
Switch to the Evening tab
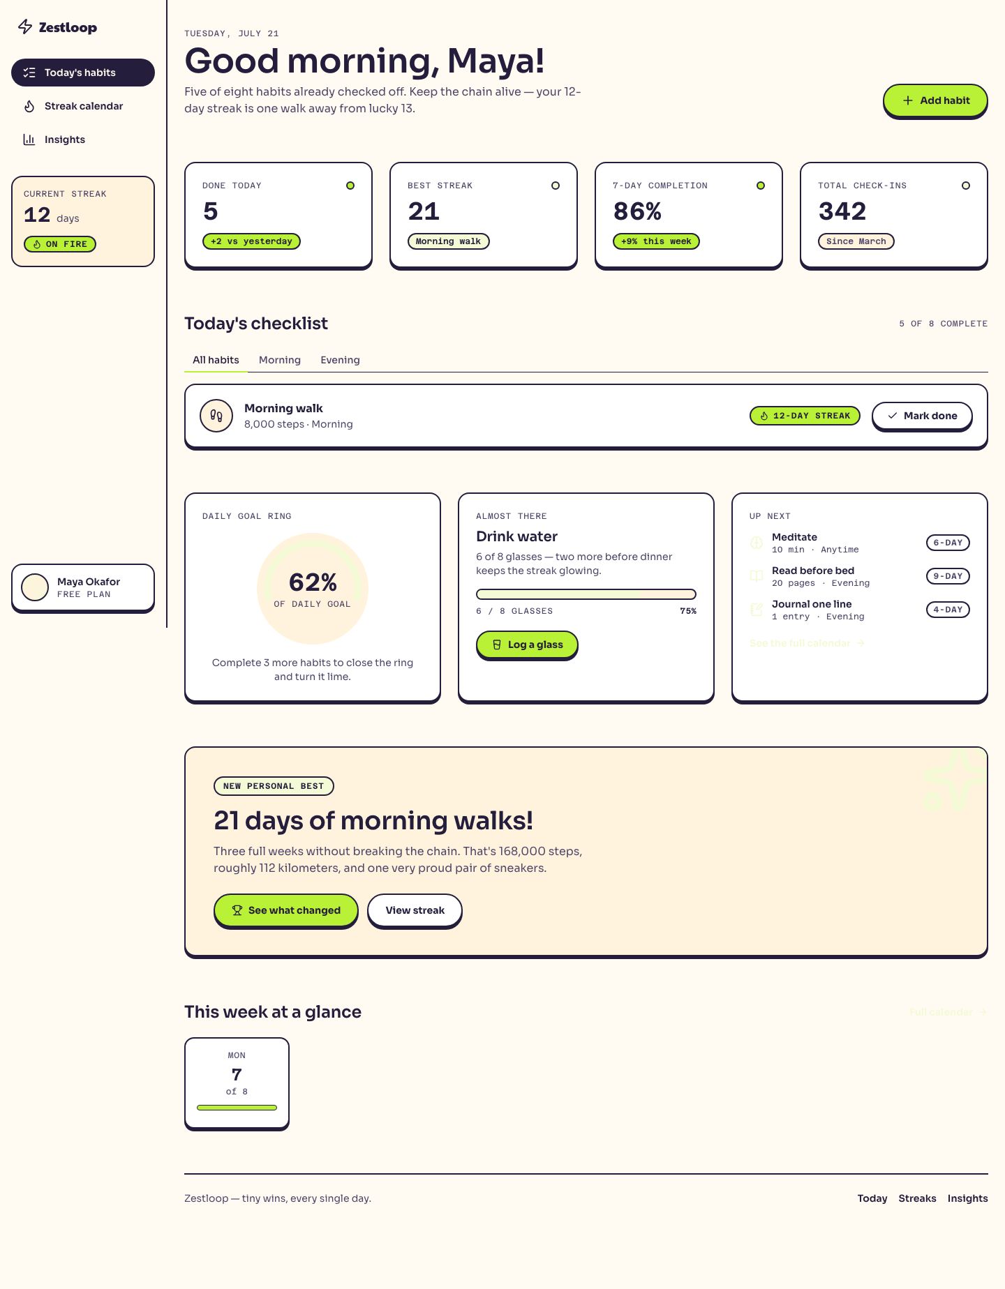click(x=340, y=360)
